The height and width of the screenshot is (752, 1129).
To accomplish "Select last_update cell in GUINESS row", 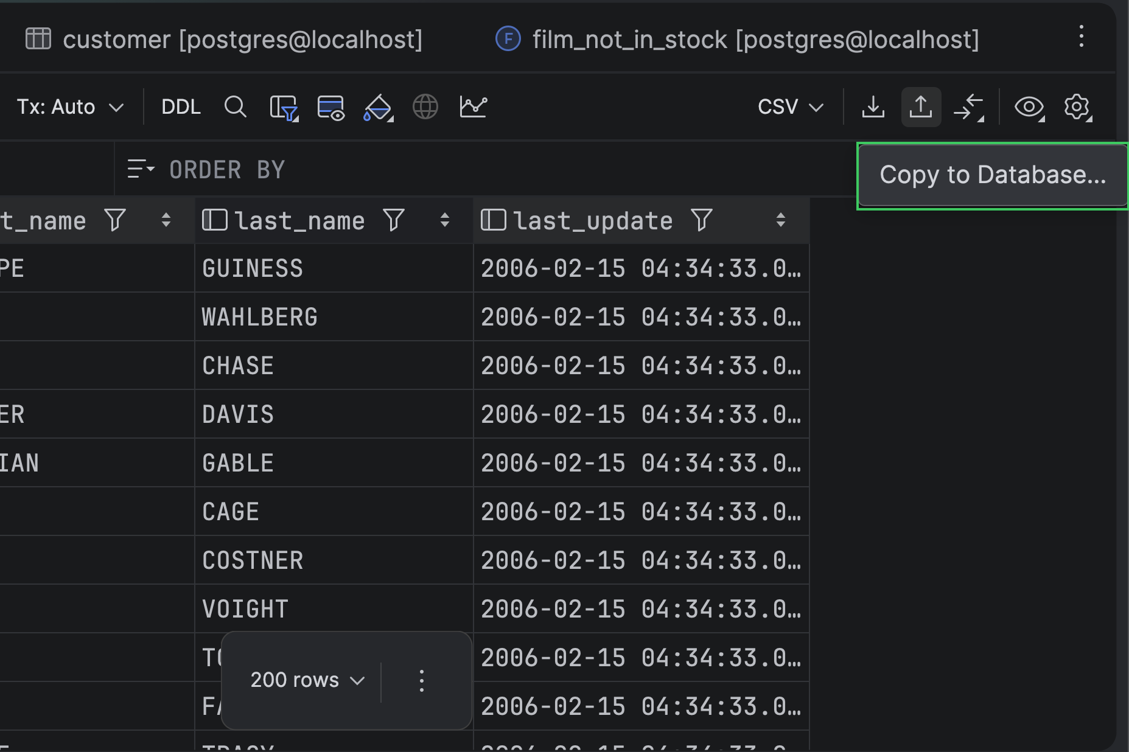I will (641, 268).
